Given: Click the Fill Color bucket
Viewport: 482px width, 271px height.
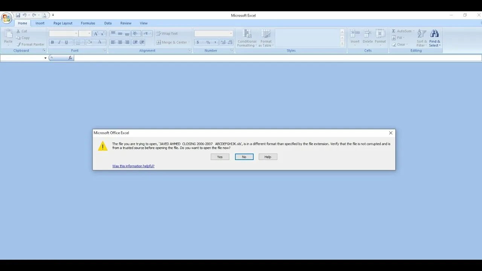Looking at the screenshot, I should coord(90,42).
